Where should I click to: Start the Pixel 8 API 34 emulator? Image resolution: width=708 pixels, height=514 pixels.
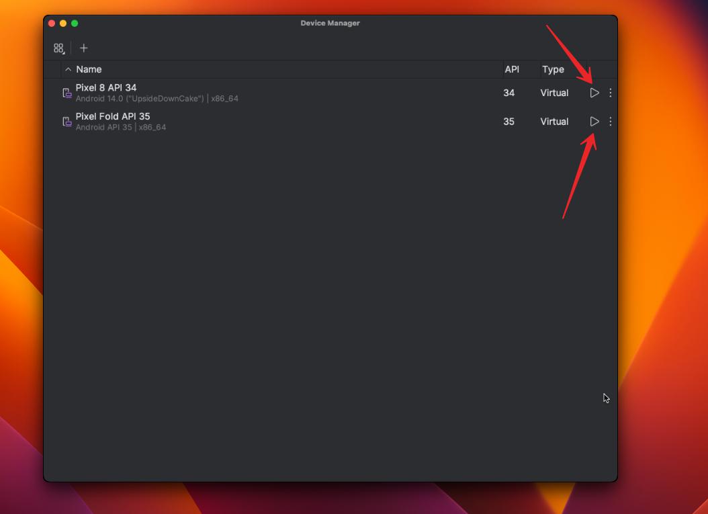click(x=594, y=93)
